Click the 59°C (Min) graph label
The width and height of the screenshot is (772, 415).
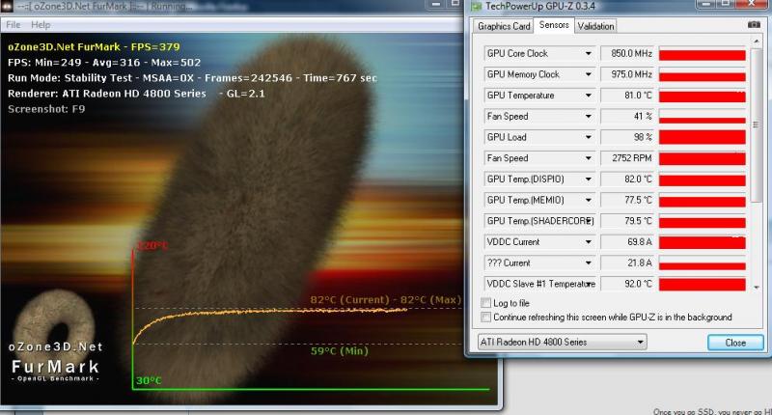click(x=340, y=351)
